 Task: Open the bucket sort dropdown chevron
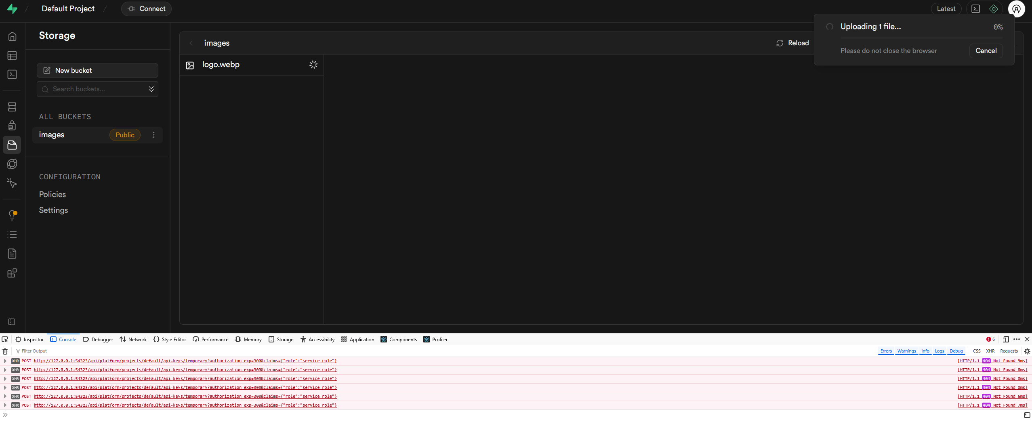pyautogui.click(x=151, y=89)
